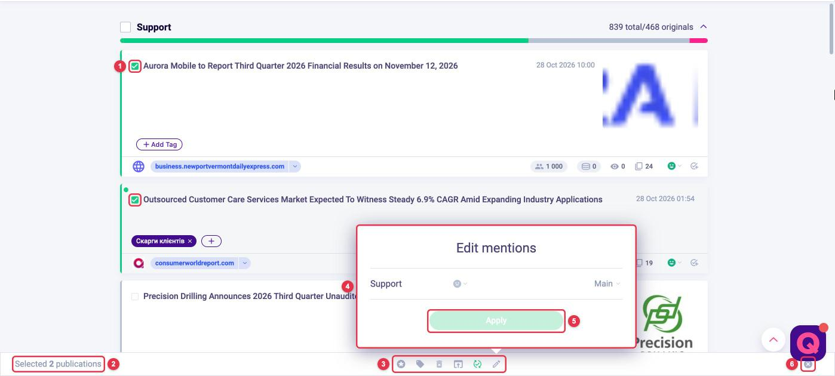Click the tag icon in the bulk actions bar

coord(420,363)
